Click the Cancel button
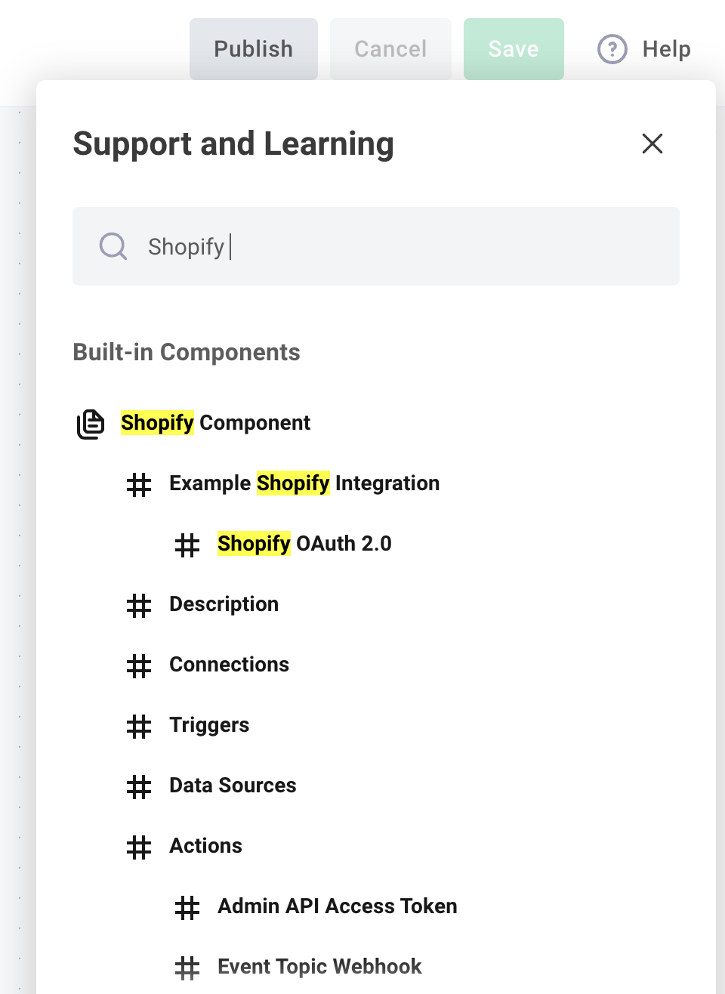 coord(390,48)
